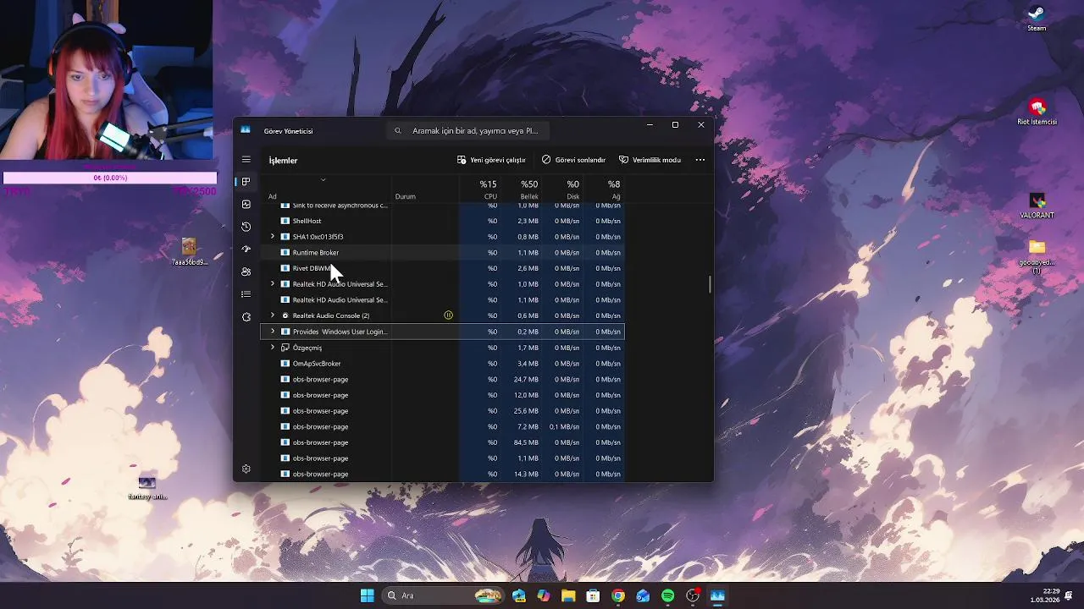
Task: Open OBS Studio from the taskbar
Action: 693,595
